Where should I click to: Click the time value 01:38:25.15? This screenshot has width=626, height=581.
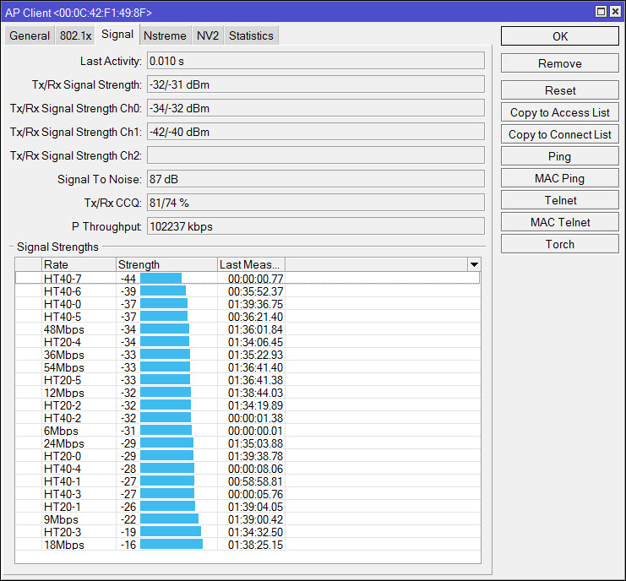pyautogui.click(x=255, y=545)
